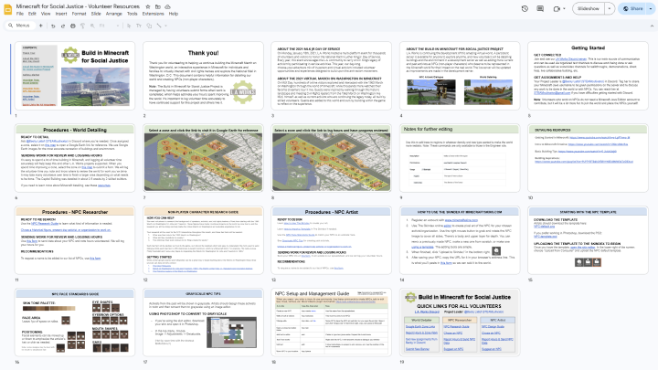This screenshot has width=658, height=370.
Task: Select the Thank you! slide
Action: 203,76
